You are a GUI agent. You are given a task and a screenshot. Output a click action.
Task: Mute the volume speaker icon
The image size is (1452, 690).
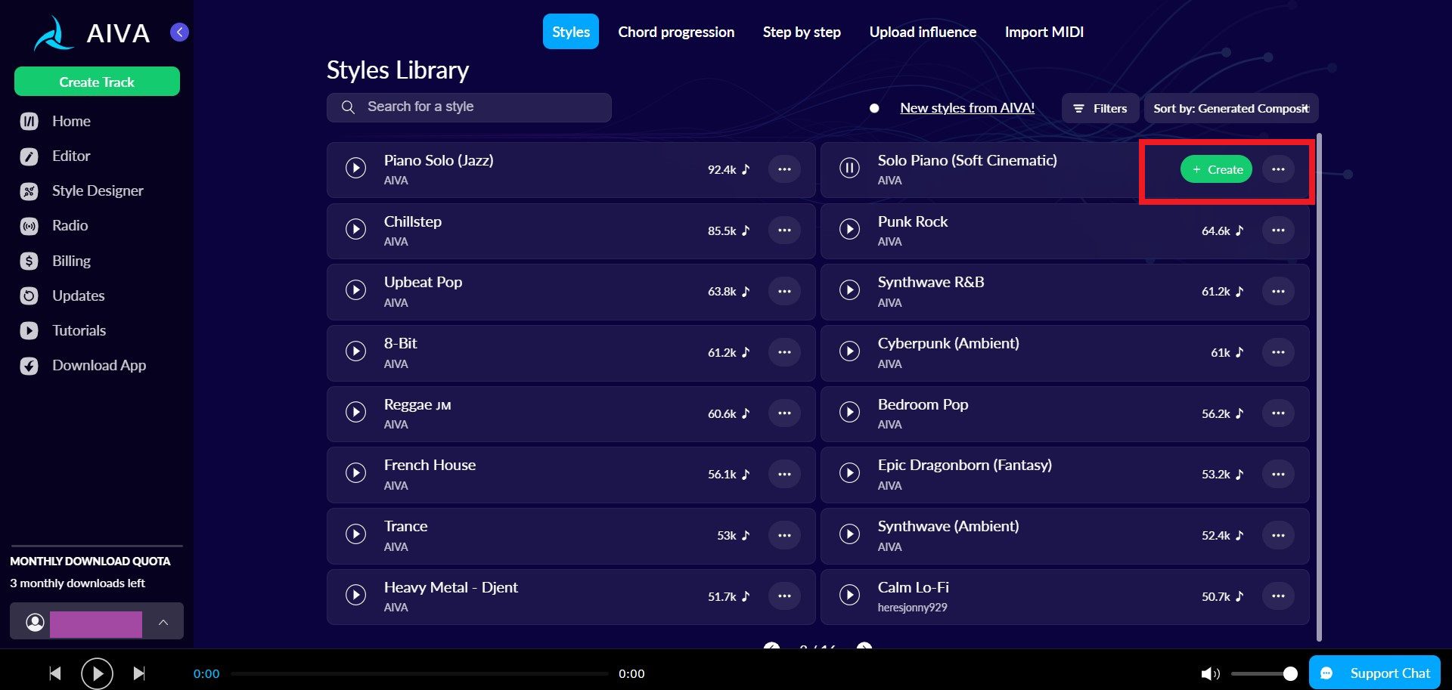point(1210,673)
